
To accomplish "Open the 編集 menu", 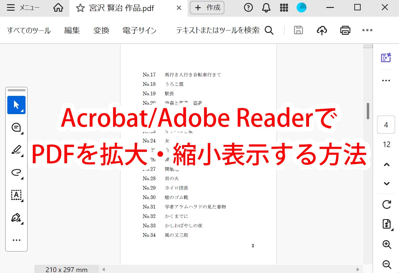I will click(72, 30).
